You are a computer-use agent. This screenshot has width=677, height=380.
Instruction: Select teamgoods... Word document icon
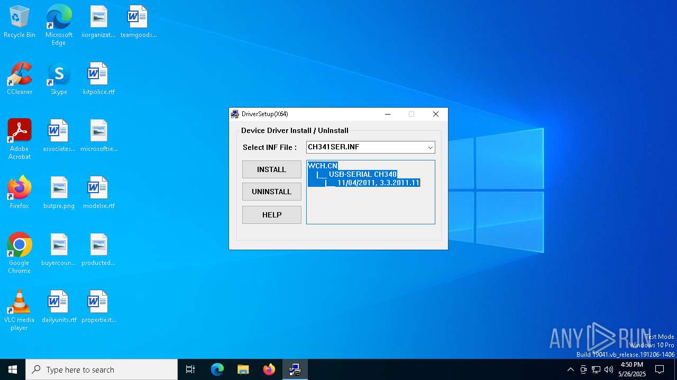pos(138,22)
